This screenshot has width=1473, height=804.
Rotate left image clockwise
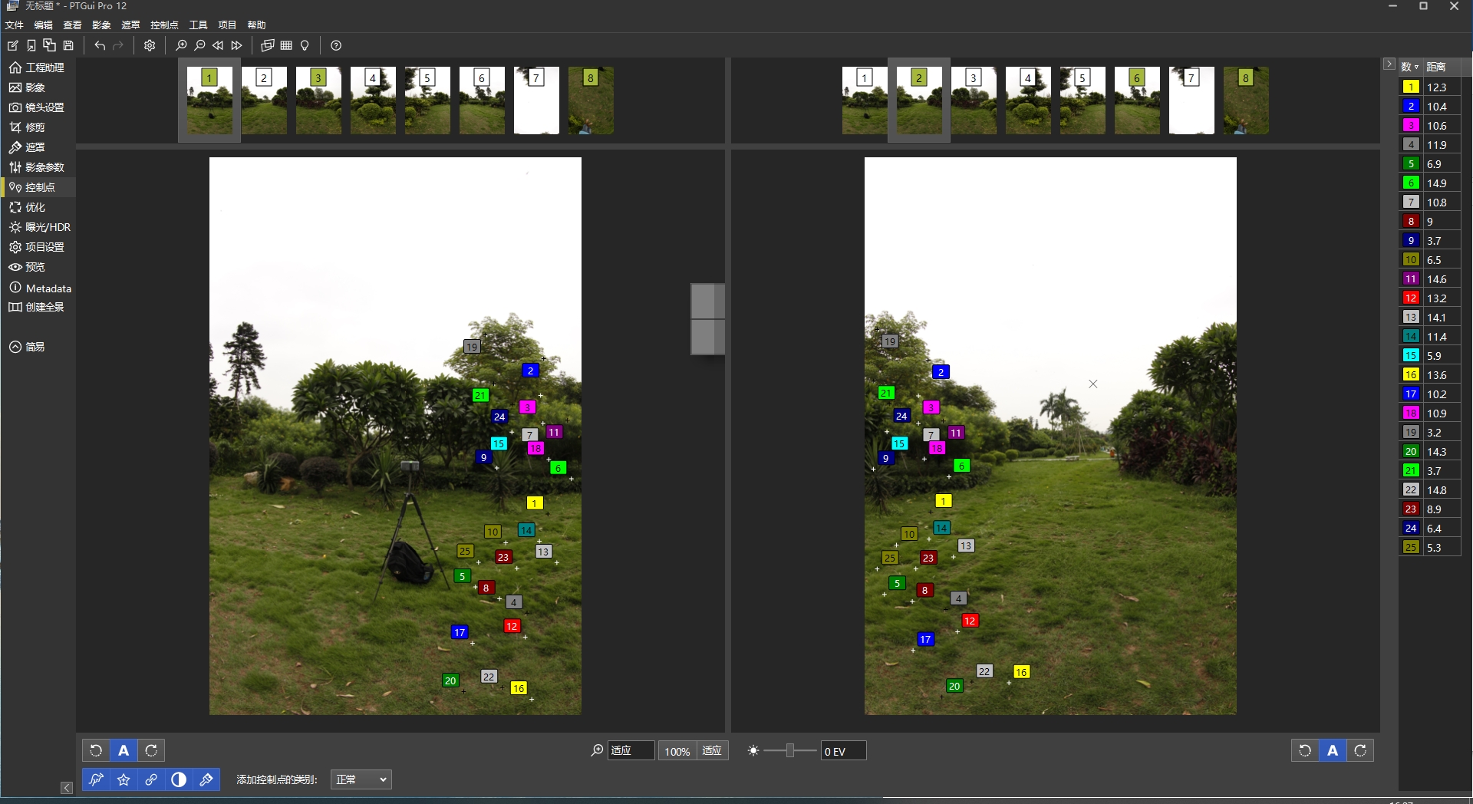(x=151, y=750)
